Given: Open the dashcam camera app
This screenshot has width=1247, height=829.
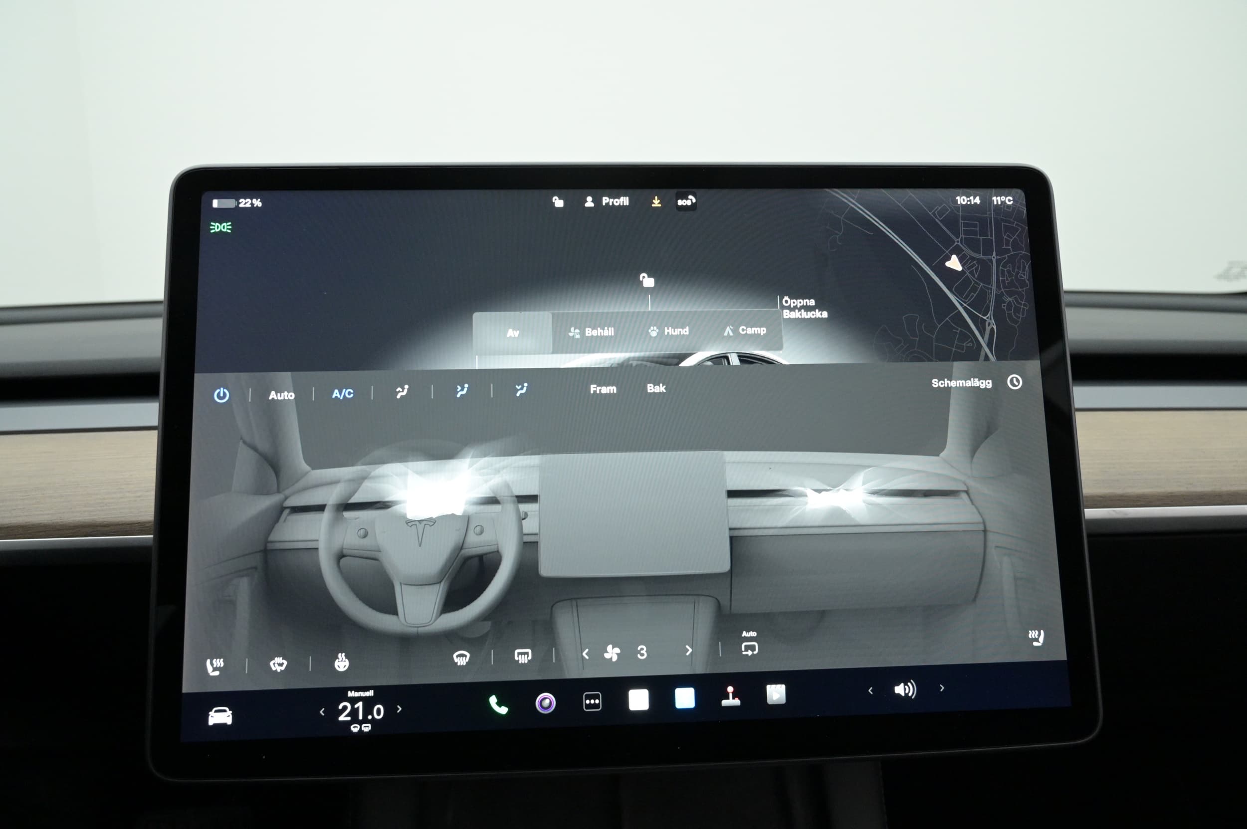Looking at the screenshot, I should click(546, 703).
